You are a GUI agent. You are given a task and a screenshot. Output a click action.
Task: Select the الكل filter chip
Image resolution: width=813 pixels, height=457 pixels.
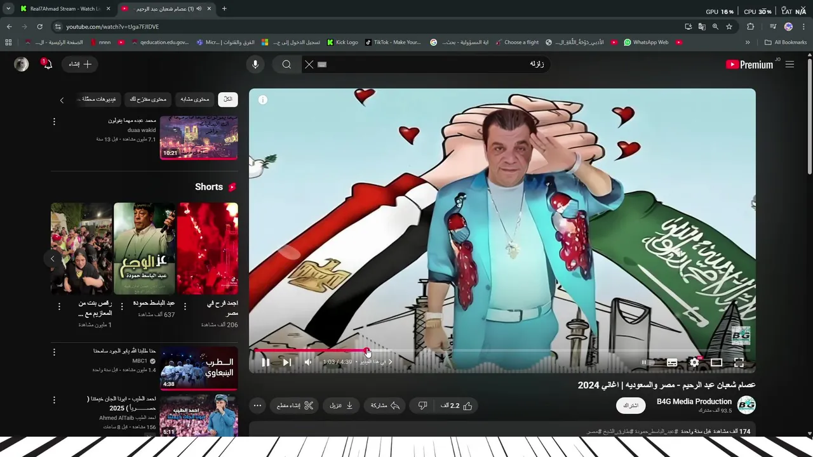point(227,99)
